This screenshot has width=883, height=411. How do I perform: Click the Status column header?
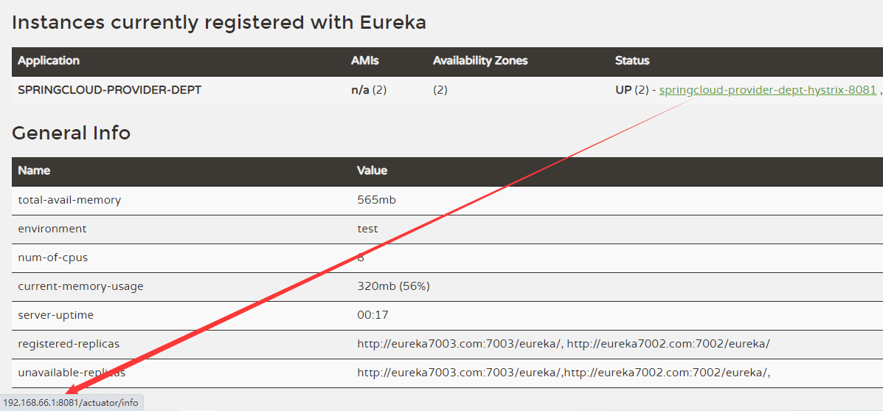coord(632,61)
